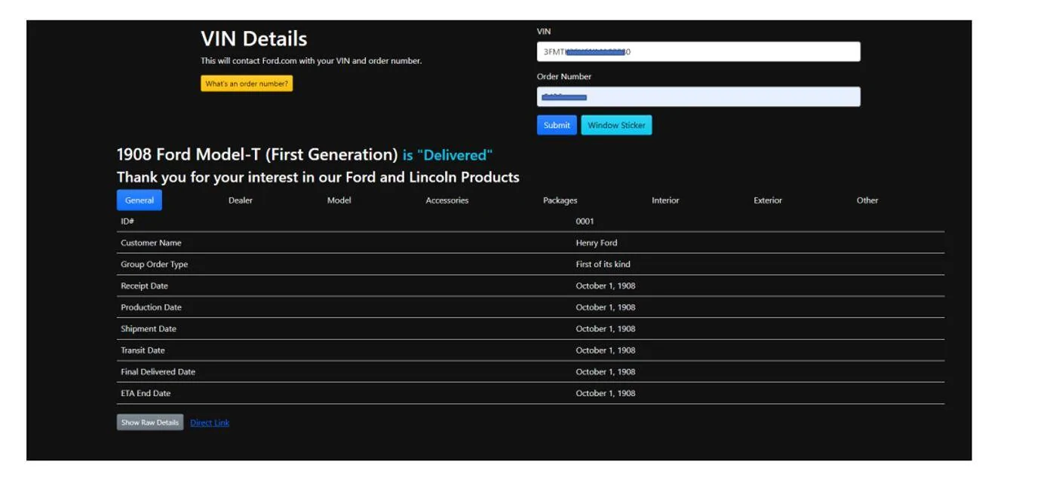Switch to the Model tab
This screenshot has height=501, width=1053.
point(339,200)
